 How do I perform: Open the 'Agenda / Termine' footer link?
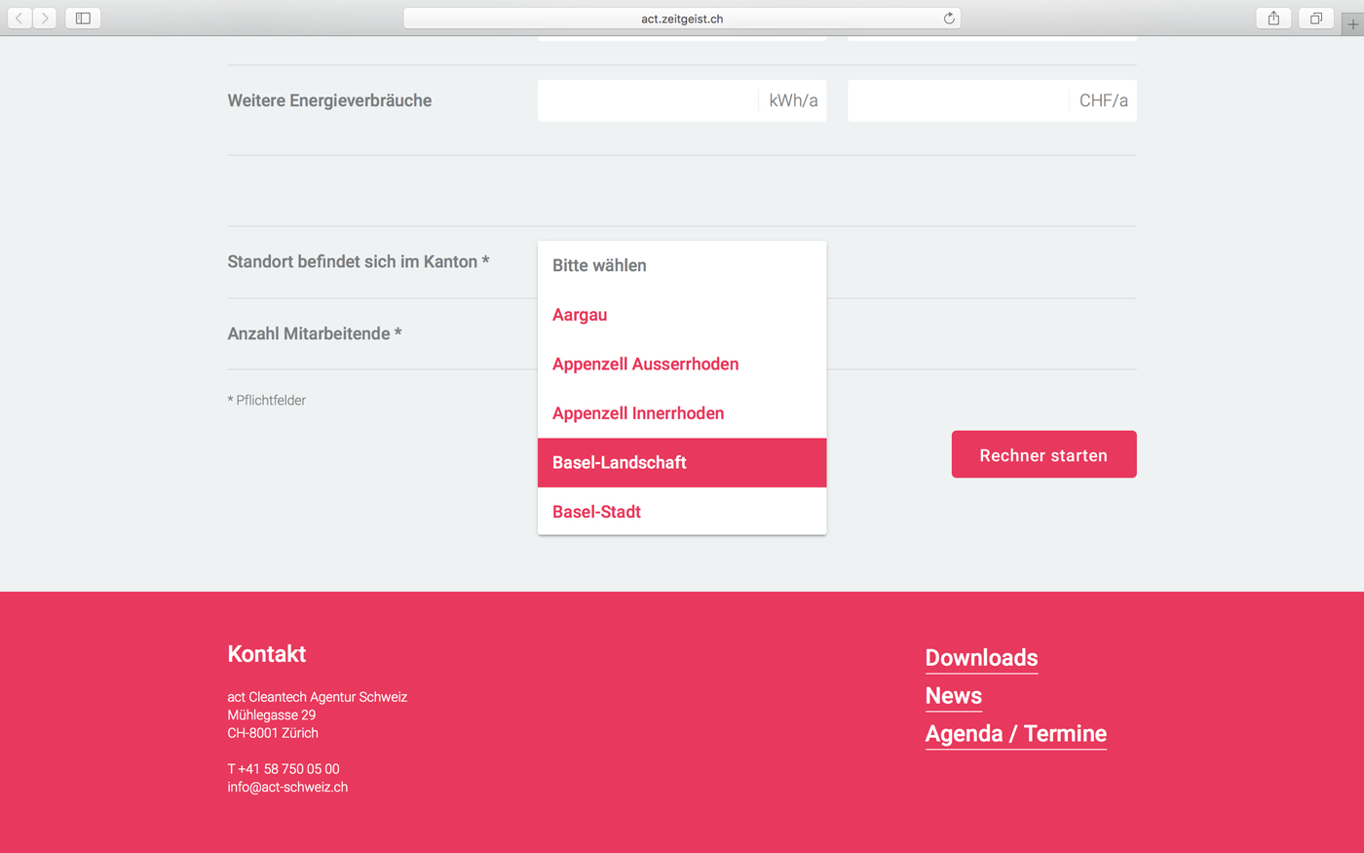click(1015, 734)
